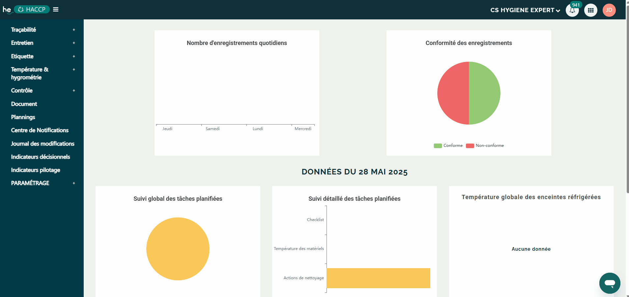Open Indicateurs décisionnels

click(x=41, y=157)
